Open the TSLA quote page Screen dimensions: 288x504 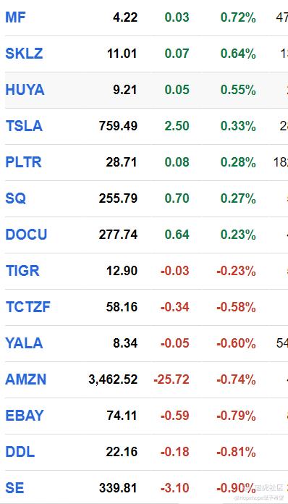click(24, 126)
